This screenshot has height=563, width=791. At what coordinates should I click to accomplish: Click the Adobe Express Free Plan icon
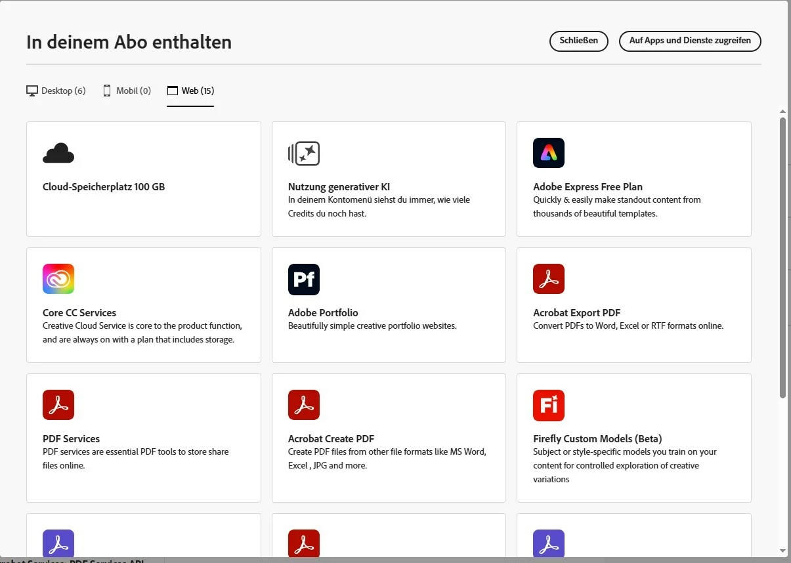point(549,153)
